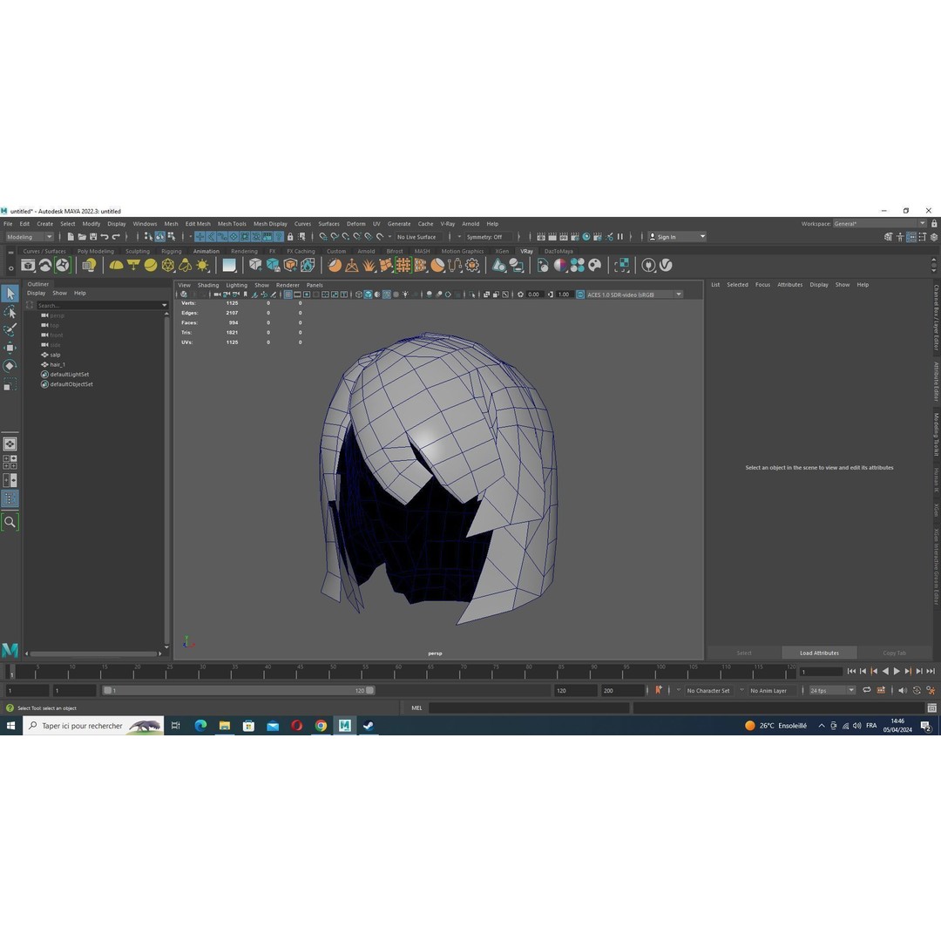Click the viewport gamma value field 1.00
Screen dimensions: 941x941
pos(564,294)
